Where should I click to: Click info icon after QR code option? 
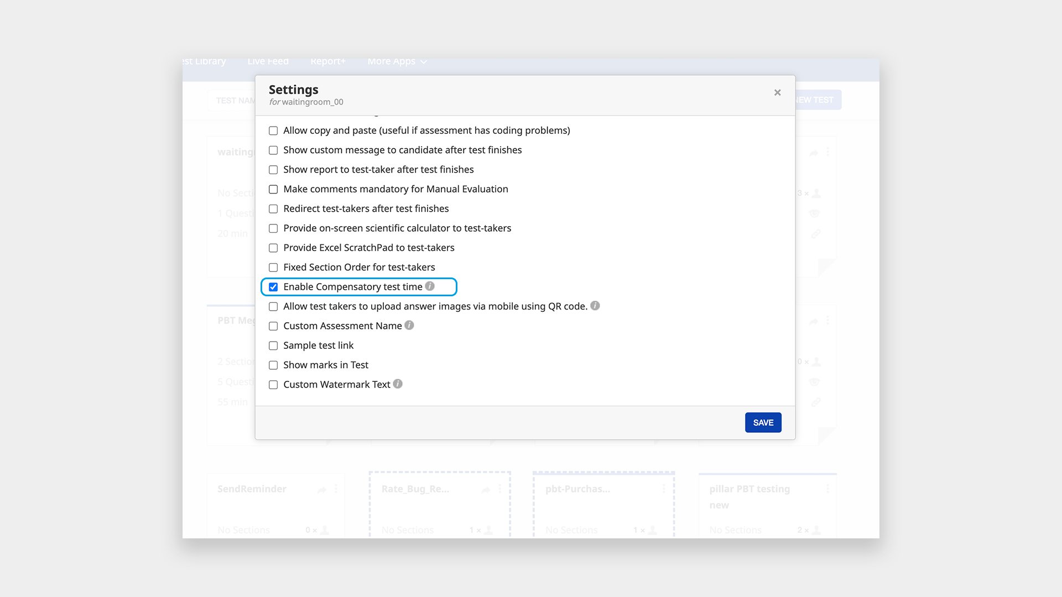pos(595,306)
